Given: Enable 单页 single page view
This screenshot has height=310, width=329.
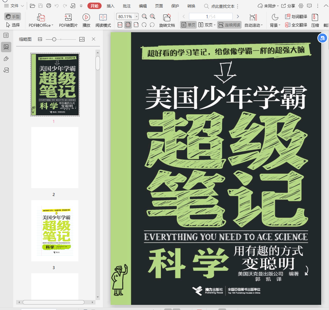Looking at the screenshot, I should pyautogui.click(x=188, y=25).
